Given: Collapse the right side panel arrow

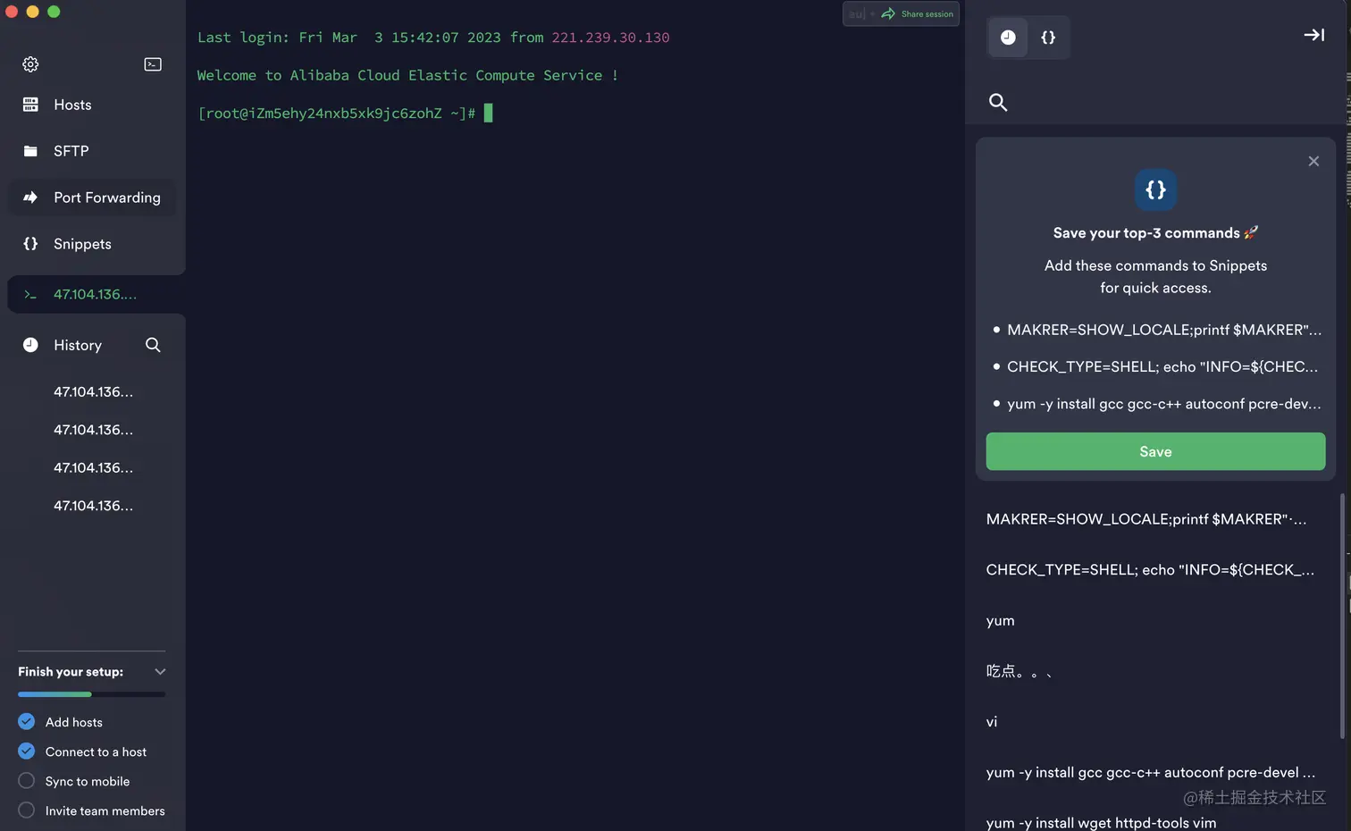Looking at the screenshot, I should tap(1313, 35).
